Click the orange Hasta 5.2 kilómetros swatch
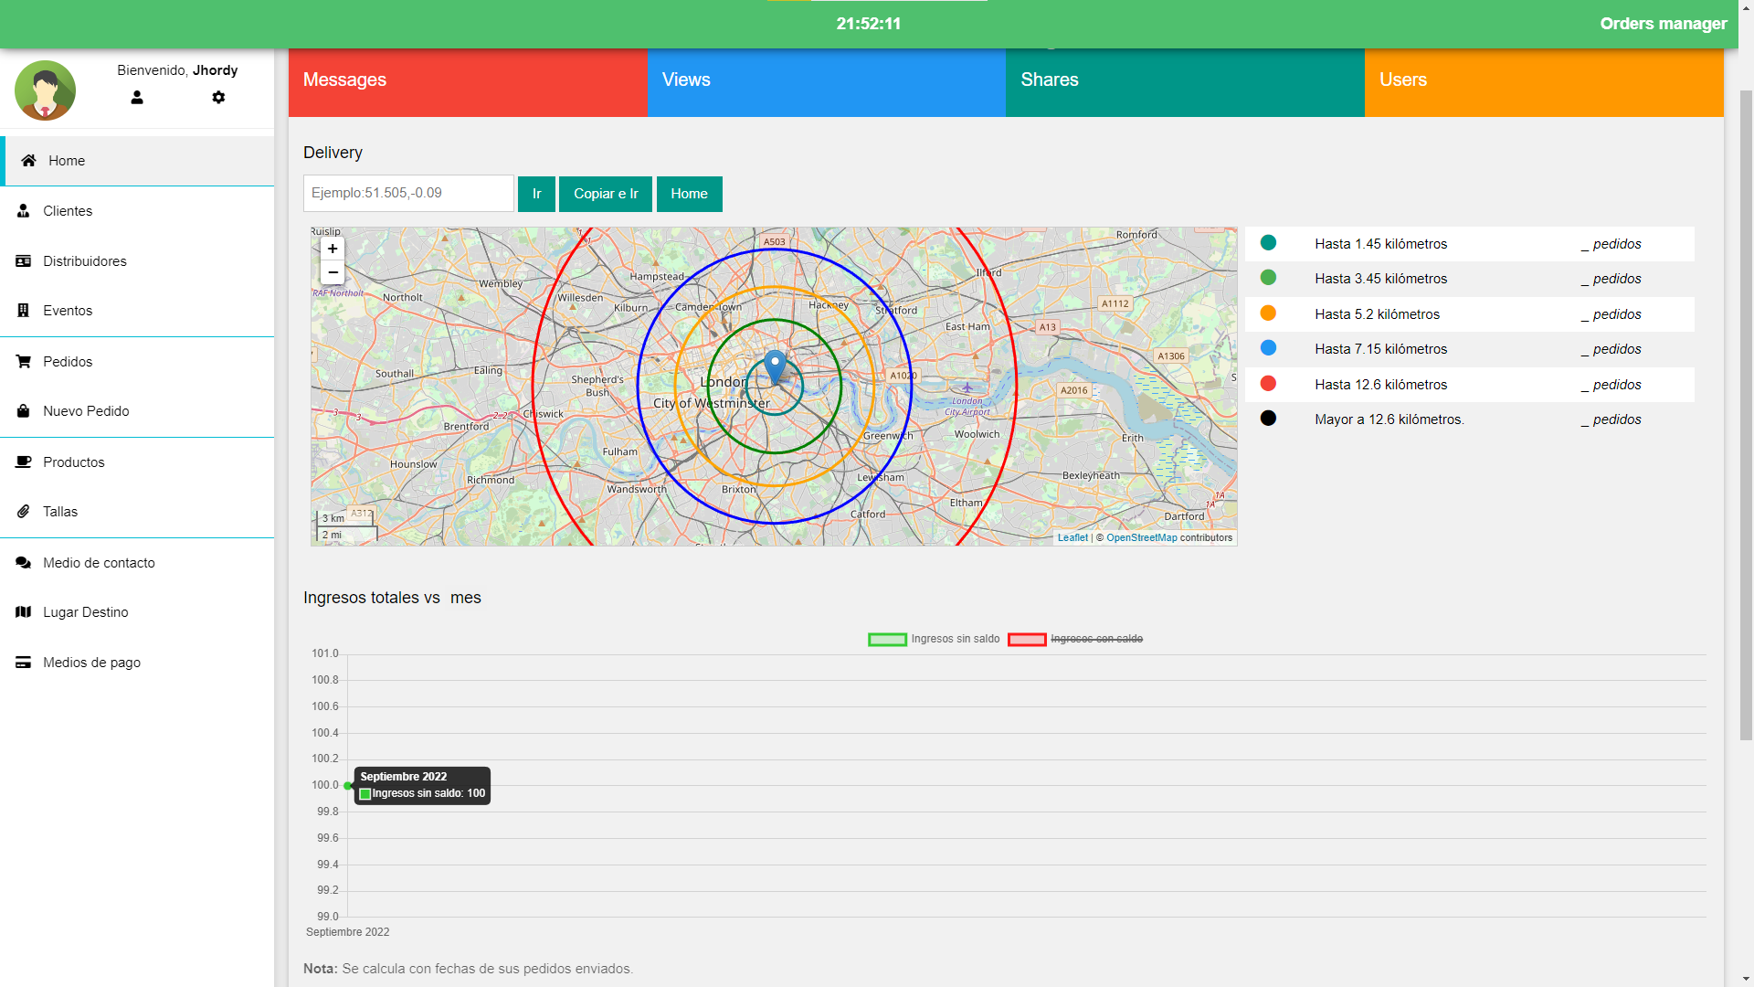 coord(1268,313)
